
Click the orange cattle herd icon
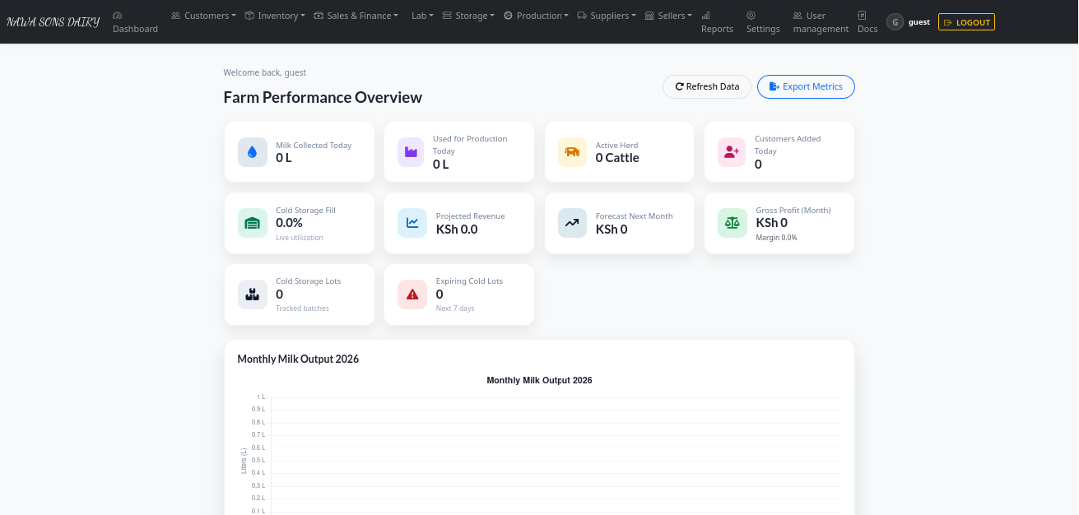[x=572, y=152]
